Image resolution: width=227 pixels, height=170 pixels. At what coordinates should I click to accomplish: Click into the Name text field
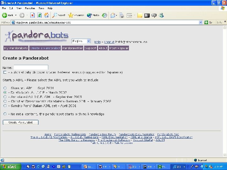pos(31,67)
